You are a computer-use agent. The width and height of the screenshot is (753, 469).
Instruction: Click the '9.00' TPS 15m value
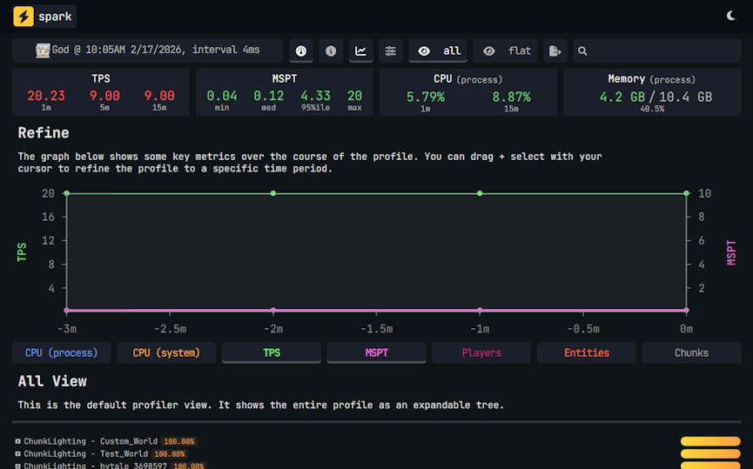[x=159, y=96]
